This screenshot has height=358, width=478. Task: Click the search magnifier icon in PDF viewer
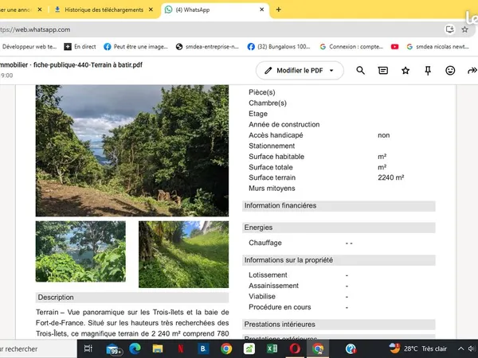point(360,71)
